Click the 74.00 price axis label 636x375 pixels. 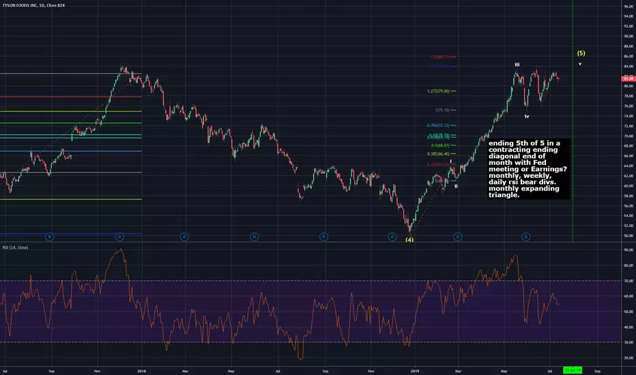point(628,117)
